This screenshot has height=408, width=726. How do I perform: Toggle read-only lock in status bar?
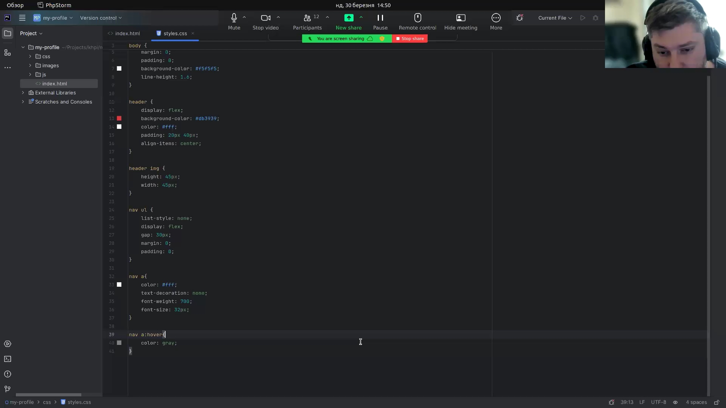pyautogui.click(x=716, y=402)
